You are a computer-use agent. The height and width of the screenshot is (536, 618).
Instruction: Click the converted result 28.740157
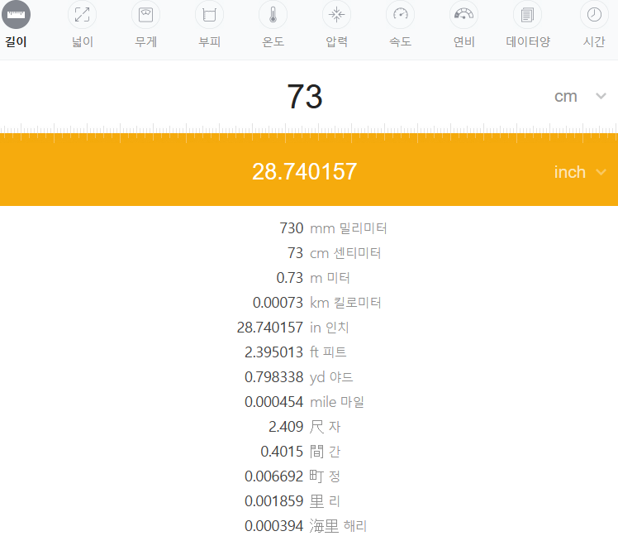(305, 172)
